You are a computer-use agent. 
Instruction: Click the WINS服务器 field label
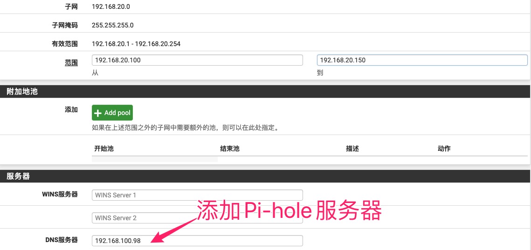tap(60, 195)
